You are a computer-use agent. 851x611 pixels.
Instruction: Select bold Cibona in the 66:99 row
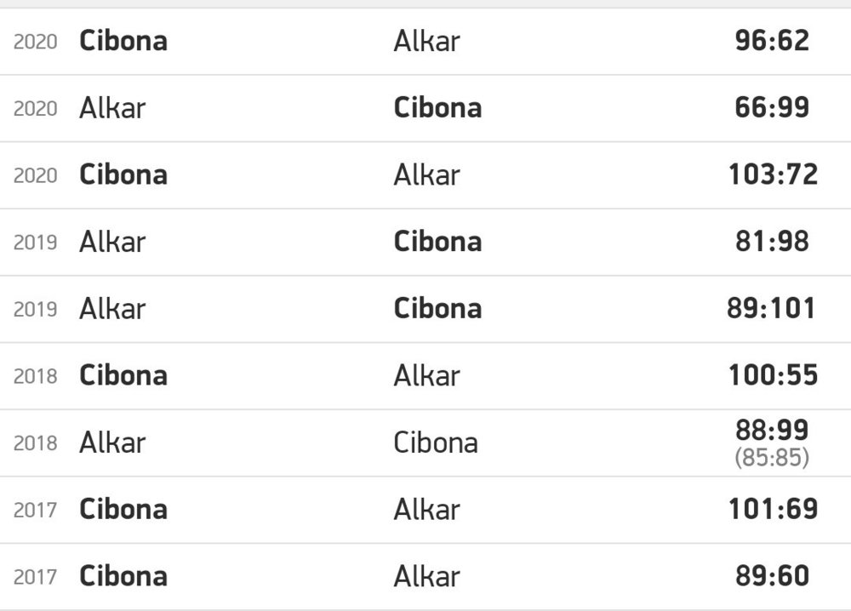point(437,108)
